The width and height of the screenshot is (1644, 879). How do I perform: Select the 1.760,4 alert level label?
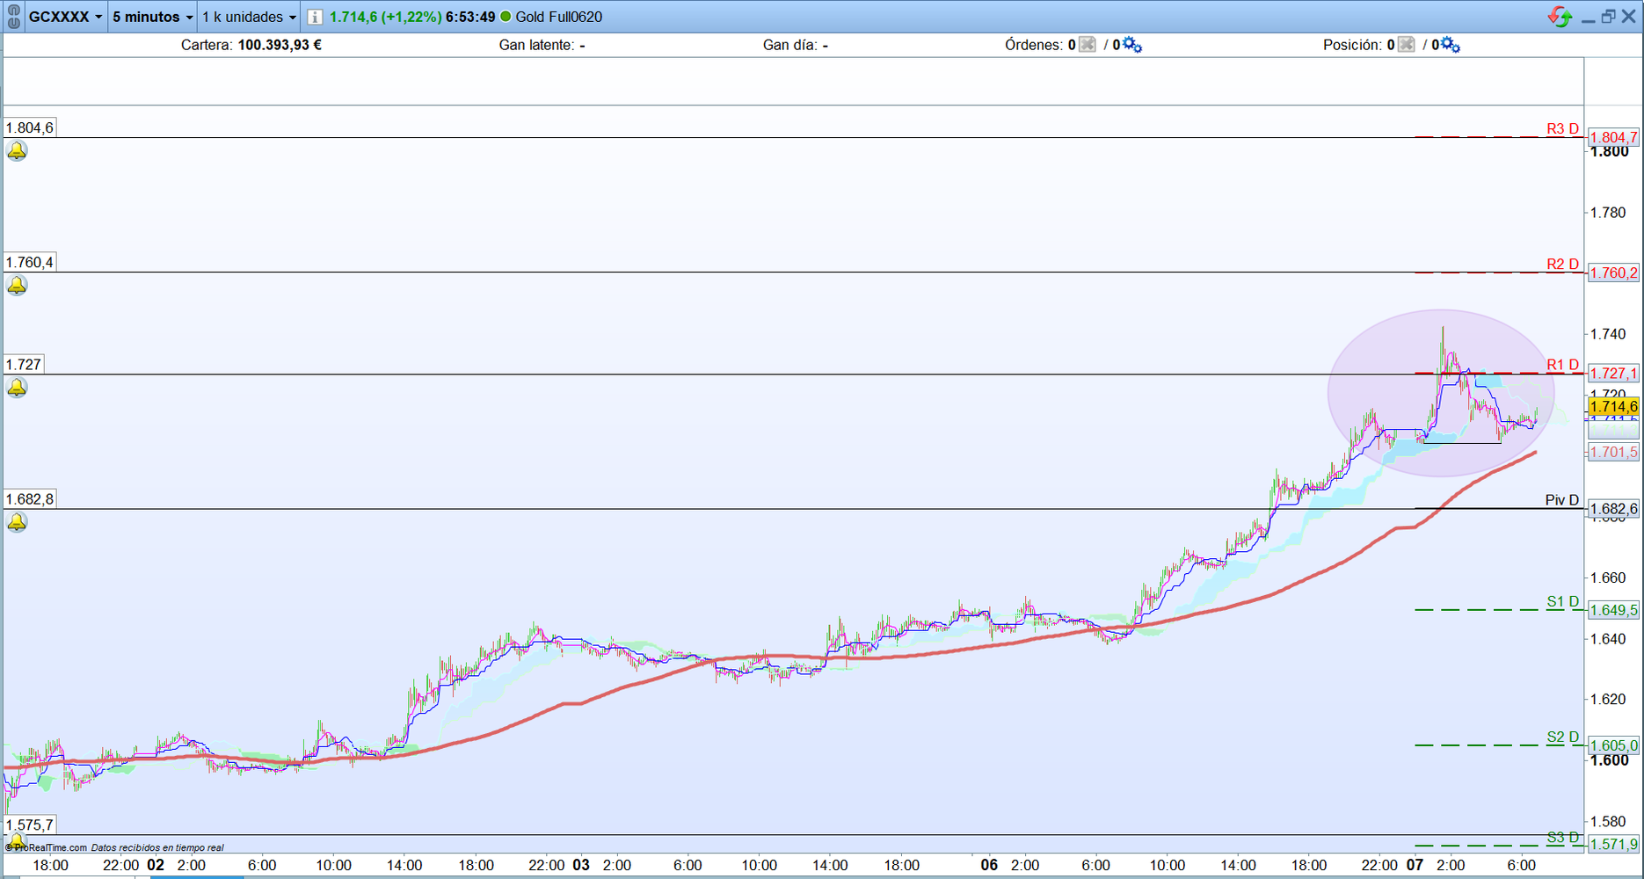tap(30, 263)
